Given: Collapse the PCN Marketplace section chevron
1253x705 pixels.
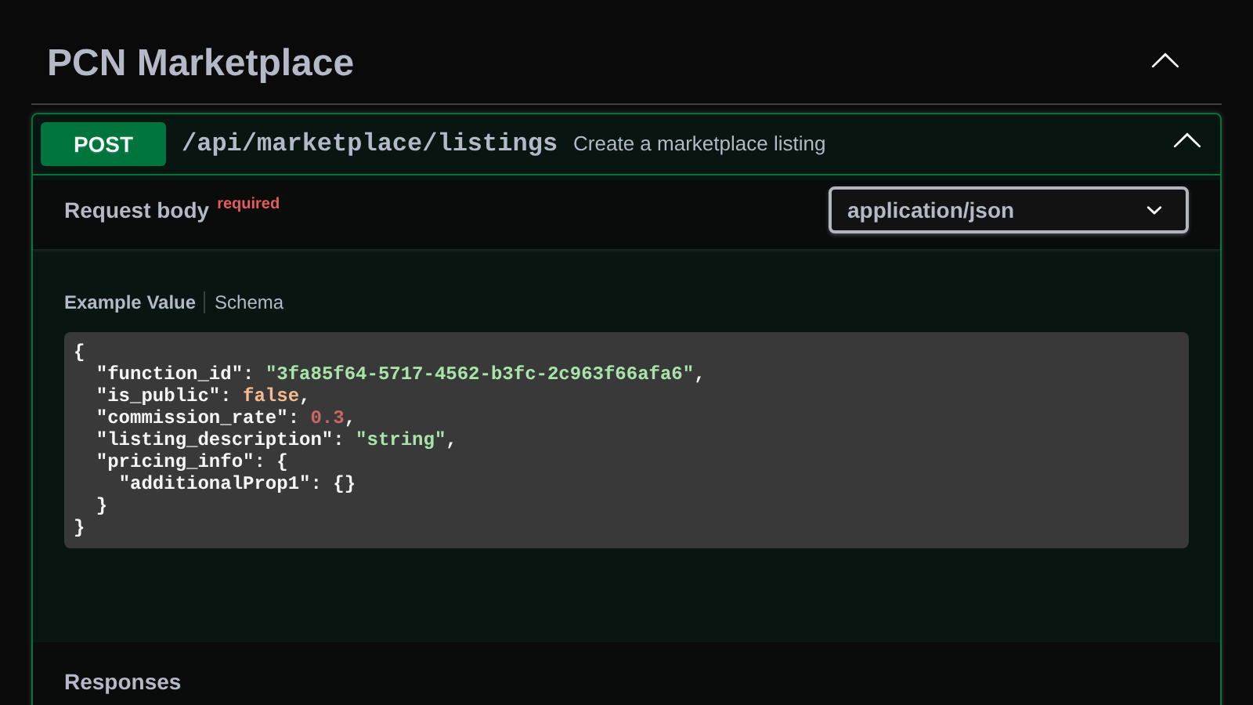Looking at the screenshot, I should 1165,61.
